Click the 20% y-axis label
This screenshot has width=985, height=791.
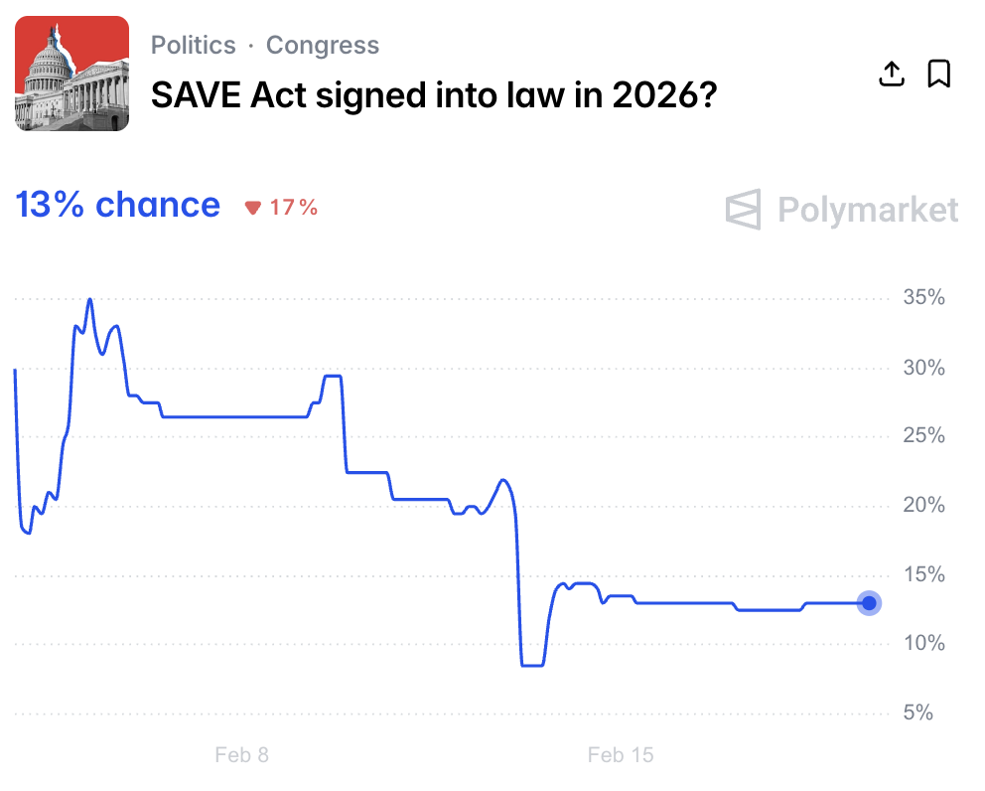tap(923, 506)
